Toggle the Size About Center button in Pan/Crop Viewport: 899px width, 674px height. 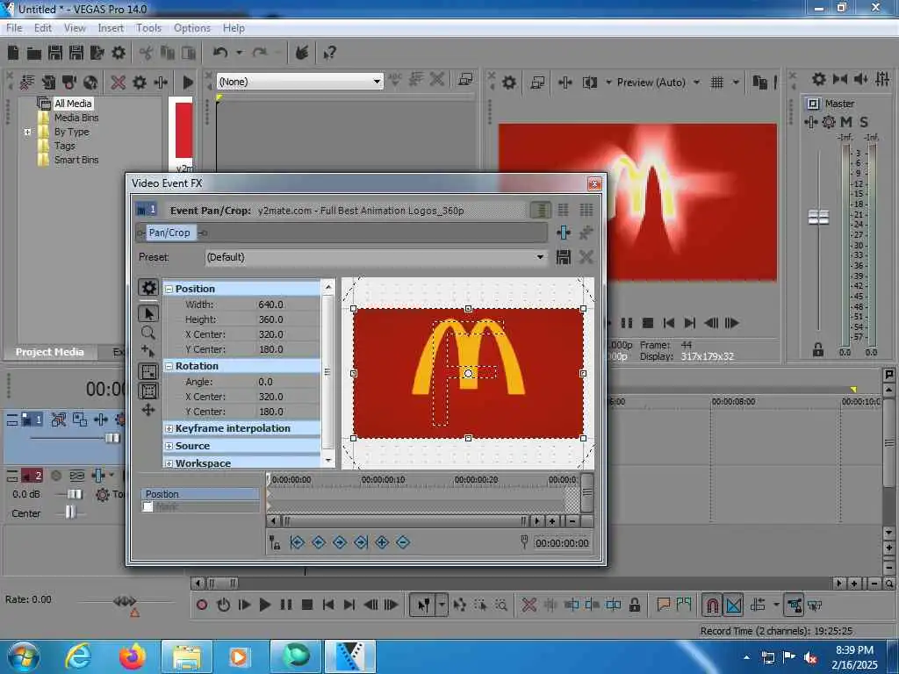pyautogui.click(x=148, y=391)
